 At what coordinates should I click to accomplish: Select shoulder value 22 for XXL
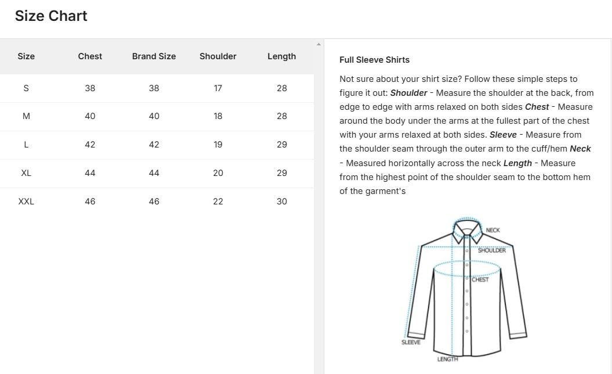(x=218, y=202)
